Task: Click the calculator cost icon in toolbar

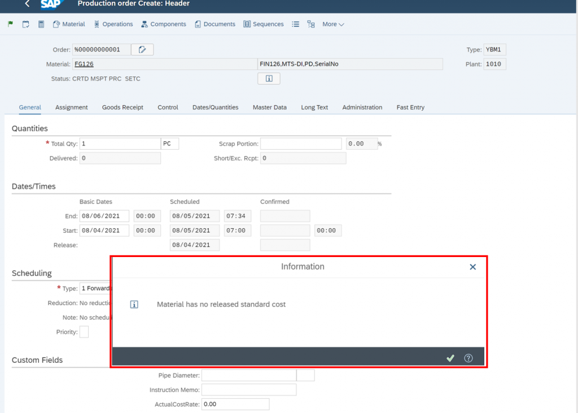Action: (x=41, y=24)
